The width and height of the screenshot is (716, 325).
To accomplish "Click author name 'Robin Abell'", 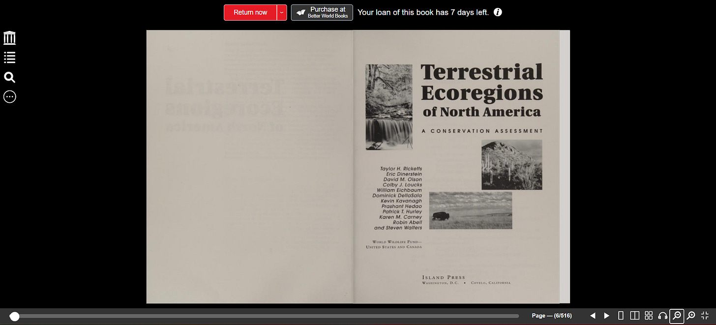I will click(407, 223).
